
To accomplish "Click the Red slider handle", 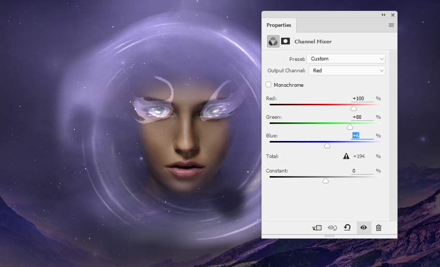I will pyautogui.click(x=354, y=108).
